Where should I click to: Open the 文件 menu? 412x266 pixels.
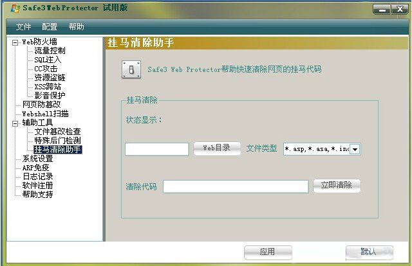coord(23,26)
